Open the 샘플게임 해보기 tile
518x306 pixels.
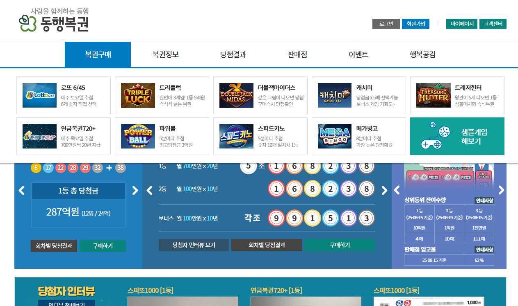tap(457, 136)
